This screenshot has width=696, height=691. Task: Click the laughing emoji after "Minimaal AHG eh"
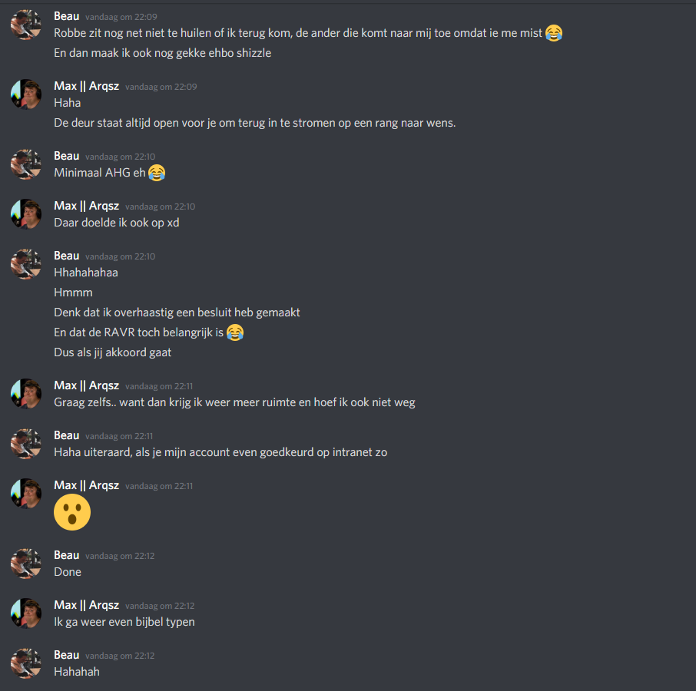click(x=157, y=173)
